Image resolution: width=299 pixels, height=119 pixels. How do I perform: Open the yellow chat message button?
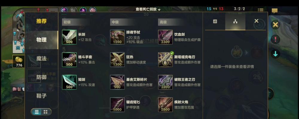(x=274, y=11)
